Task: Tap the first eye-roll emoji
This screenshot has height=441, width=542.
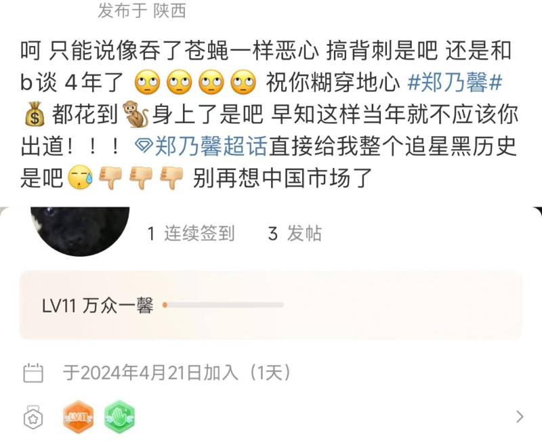Action: [x=146, y=83]
